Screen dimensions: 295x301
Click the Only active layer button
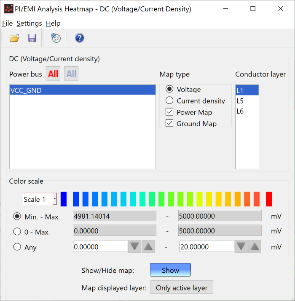tap(182, 287)
